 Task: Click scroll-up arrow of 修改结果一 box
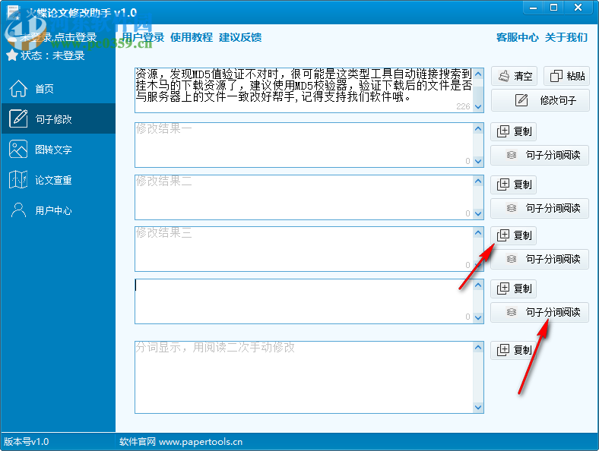(478, 128)
